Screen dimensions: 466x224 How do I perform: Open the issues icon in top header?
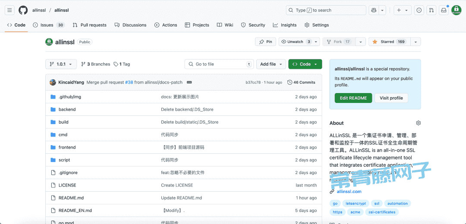419,10
